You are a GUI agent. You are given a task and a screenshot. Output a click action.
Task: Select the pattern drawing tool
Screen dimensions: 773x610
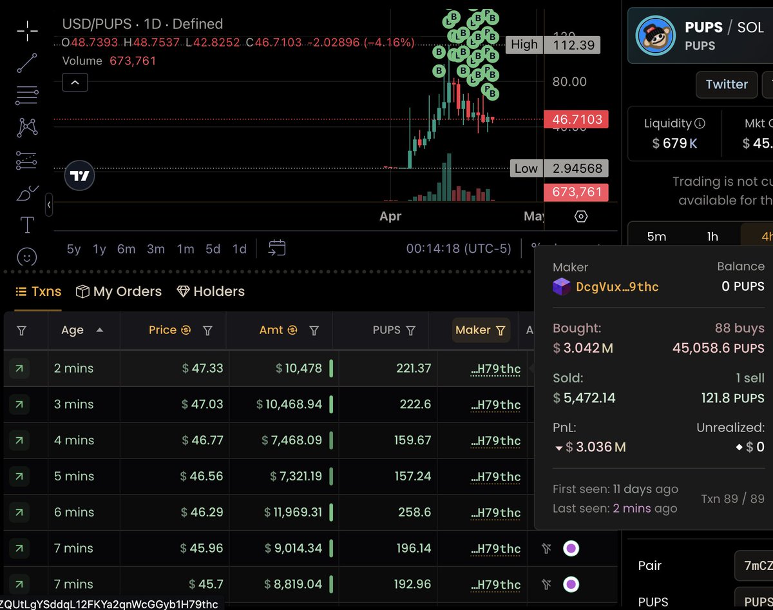(x=27, y=127)
